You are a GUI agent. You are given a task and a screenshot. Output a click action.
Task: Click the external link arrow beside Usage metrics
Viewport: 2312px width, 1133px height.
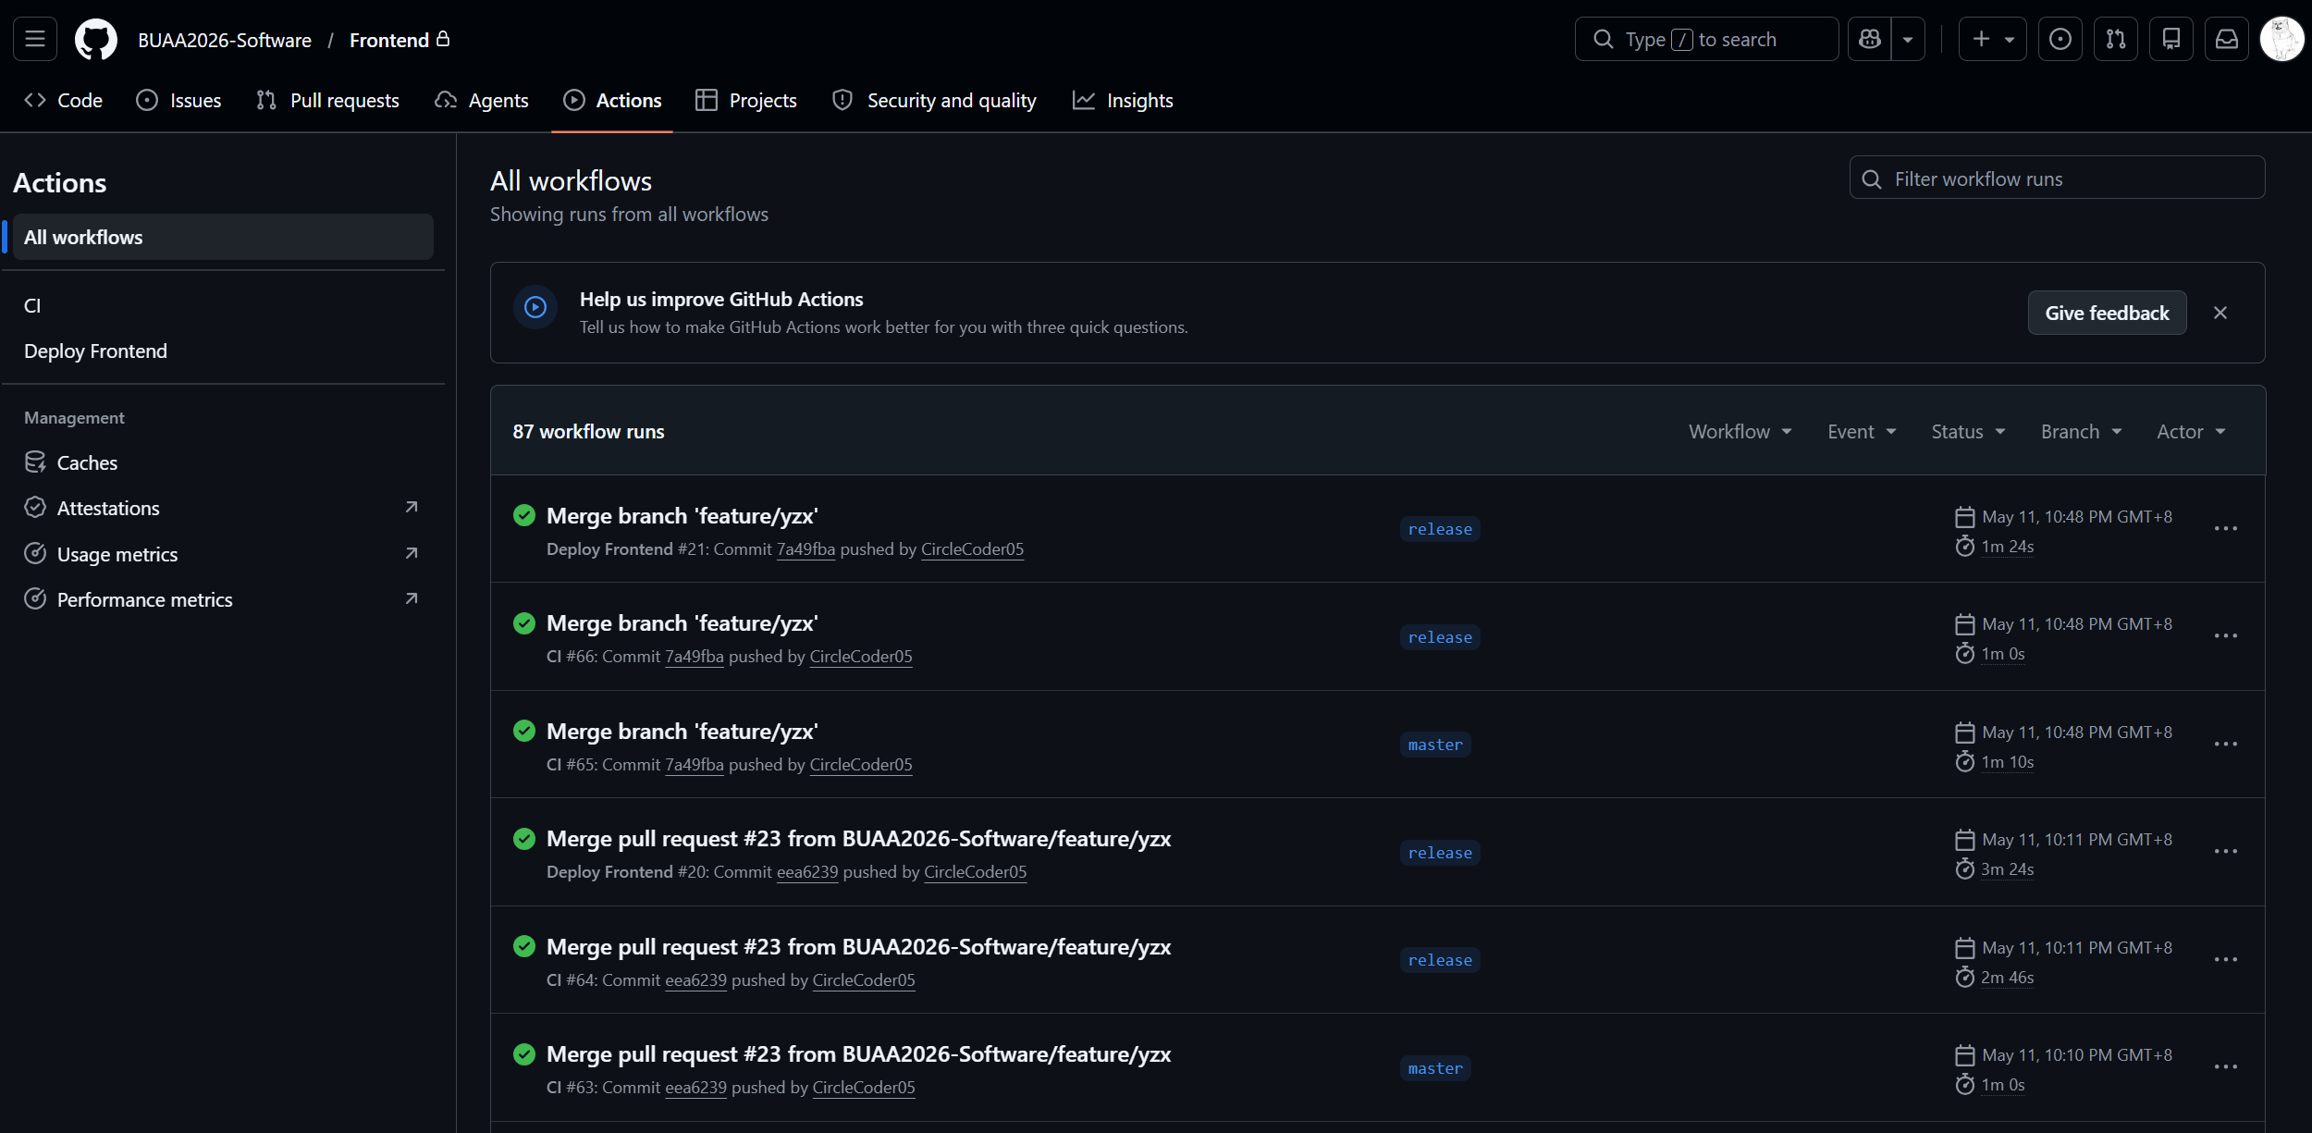[412, 553]
